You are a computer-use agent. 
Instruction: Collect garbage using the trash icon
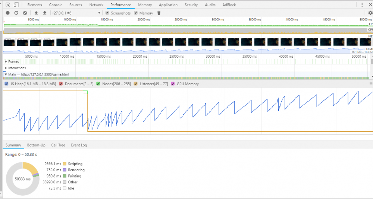159,13
